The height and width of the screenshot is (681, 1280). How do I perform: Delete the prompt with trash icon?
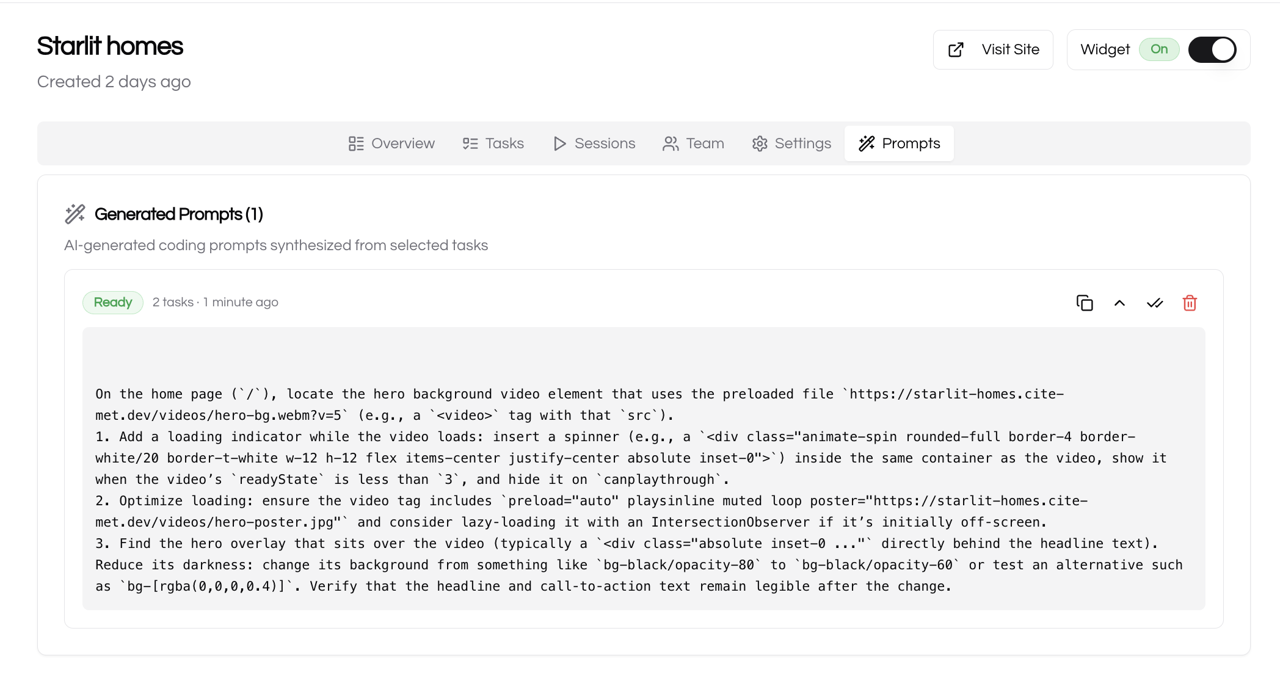[1190, 303]
